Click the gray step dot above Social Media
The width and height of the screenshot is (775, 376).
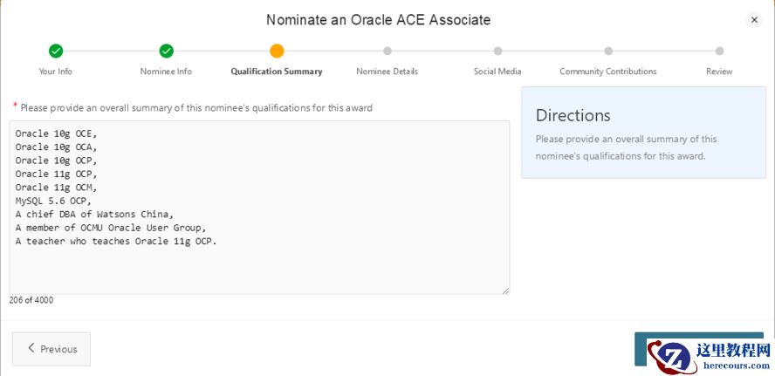pyautogui.click(x=497, y=51)
